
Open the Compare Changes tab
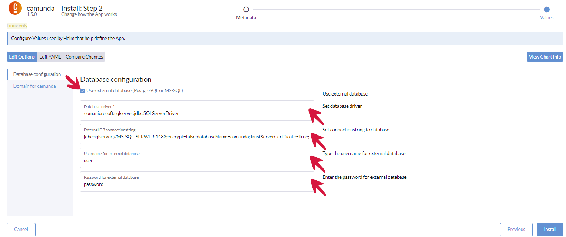click(84, 57)
